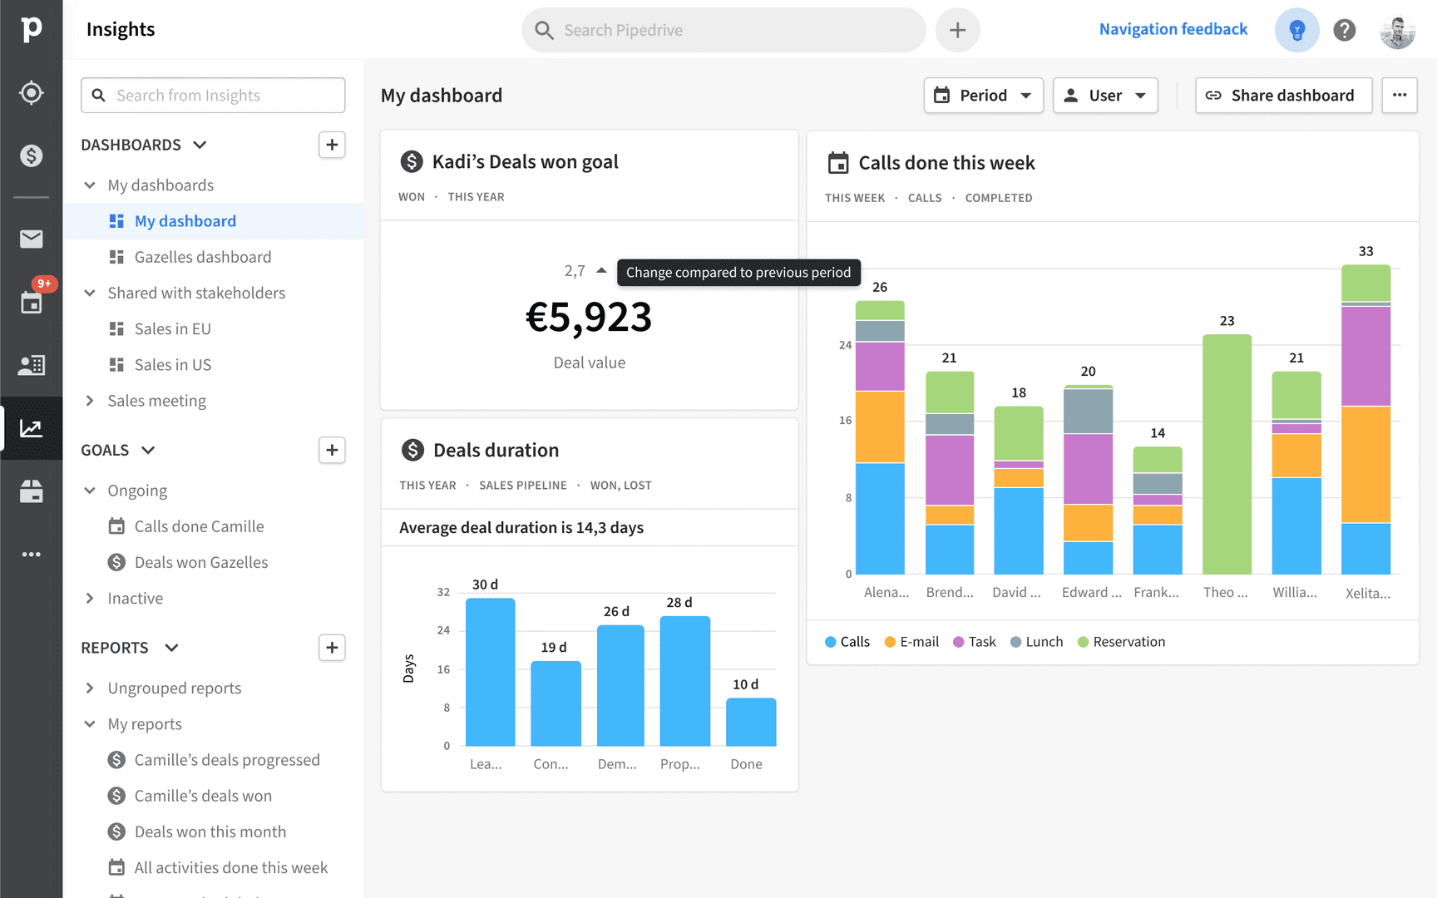Click the change-up arrow next to 2,7

(601, 270)
